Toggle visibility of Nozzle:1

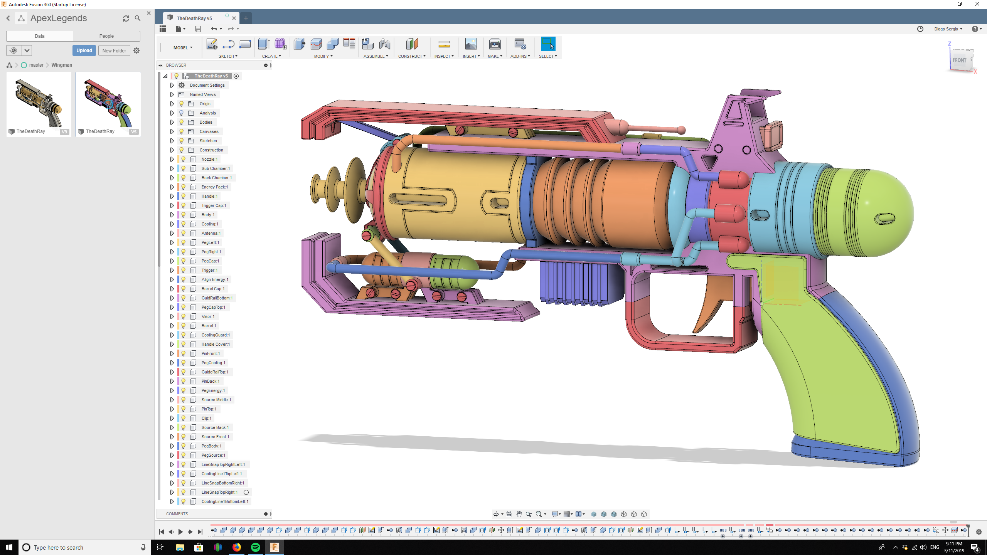pyautogui.click(x=184, y=159)
